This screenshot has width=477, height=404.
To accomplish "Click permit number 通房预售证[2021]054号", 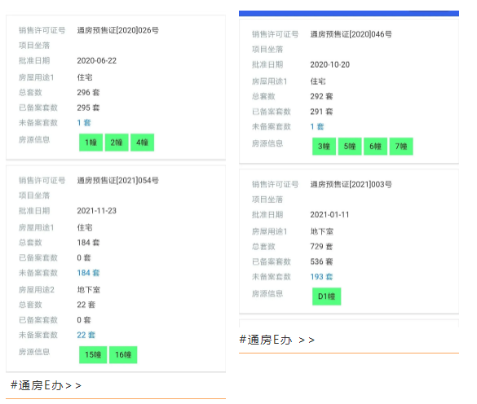I will [x=117, y=181].
